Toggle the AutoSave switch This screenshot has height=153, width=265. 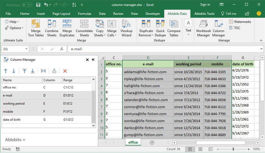pyautogui.click(x=27, y=5)
